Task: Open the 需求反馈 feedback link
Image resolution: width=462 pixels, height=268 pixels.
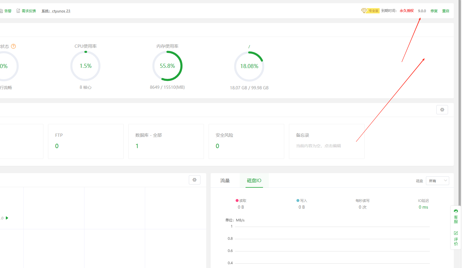Action: coord(29,11)
